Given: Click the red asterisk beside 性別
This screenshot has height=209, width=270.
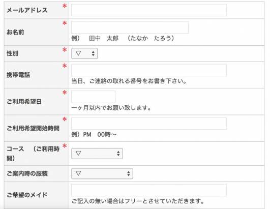Looking at the screenshot, I should click(65, 50).
